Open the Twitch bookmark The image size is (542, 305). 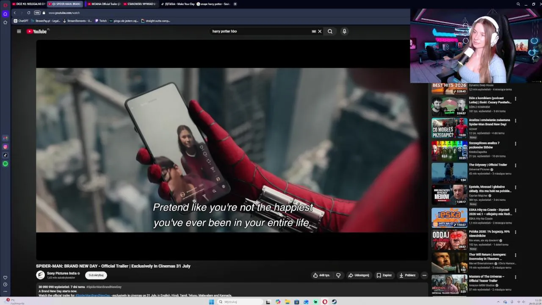coord(101,21)
